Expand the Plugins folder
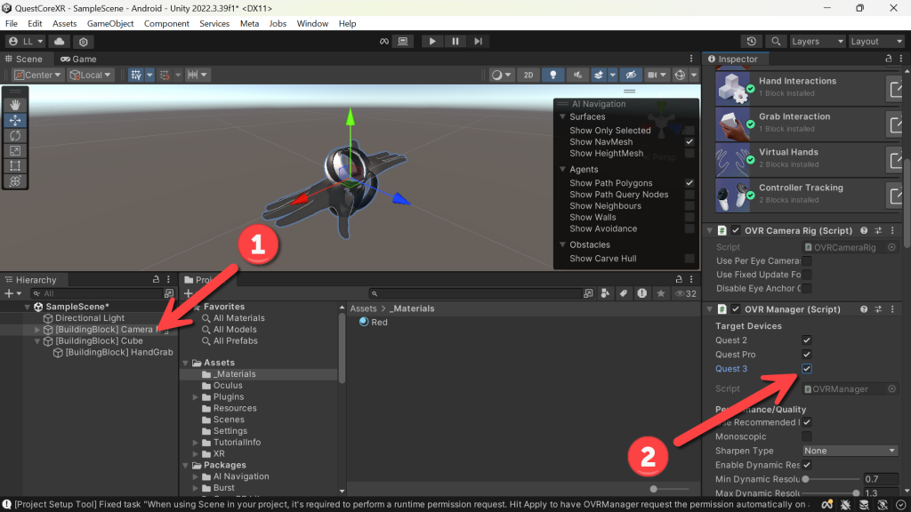 point(196,397)
